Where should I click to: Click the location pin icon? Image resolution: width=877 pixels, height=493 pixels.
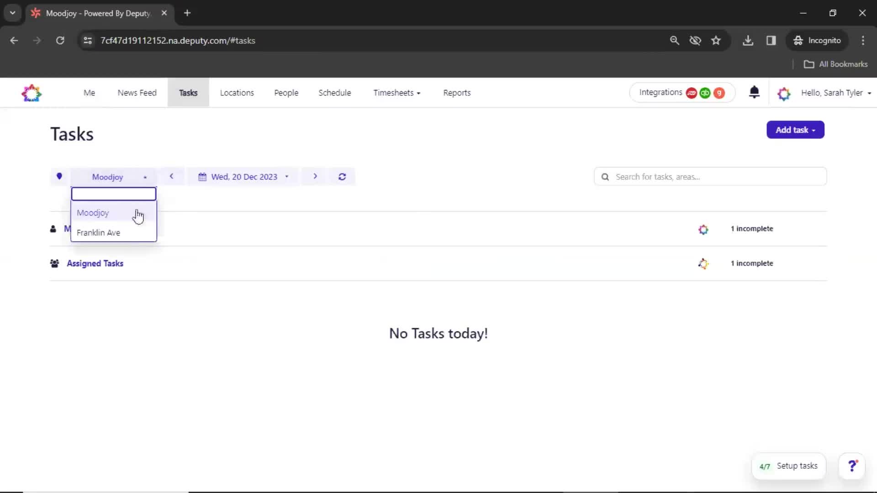coord(59,177)
